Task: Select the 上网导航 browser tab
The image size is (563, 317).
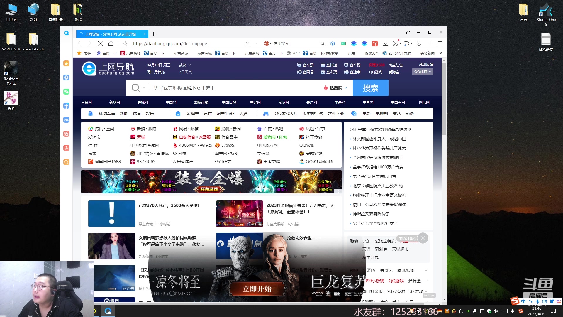Action: click(x=111, y=34)
